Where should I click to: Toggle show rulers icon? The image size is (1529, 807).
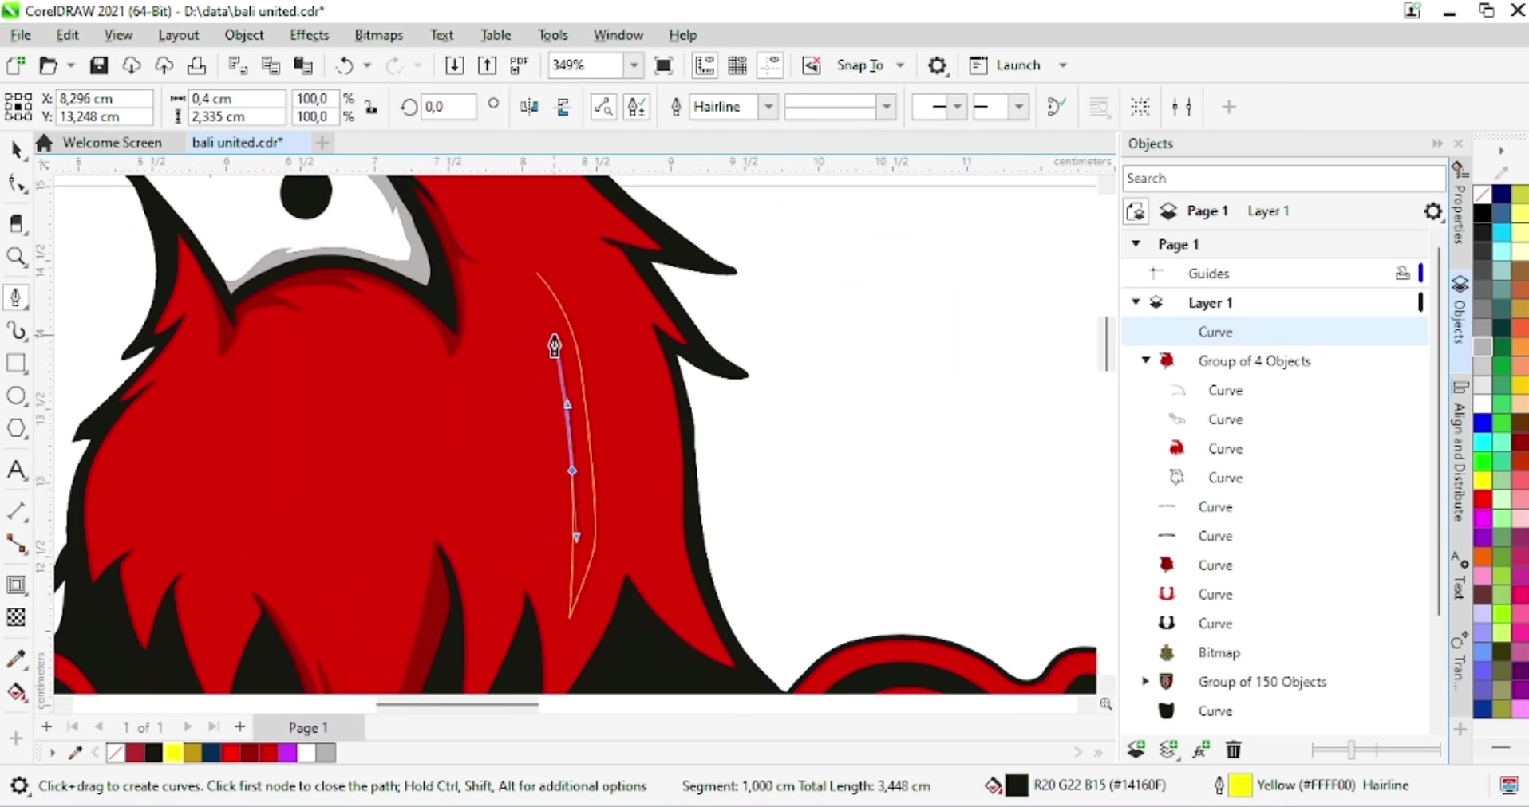(705, 65)
